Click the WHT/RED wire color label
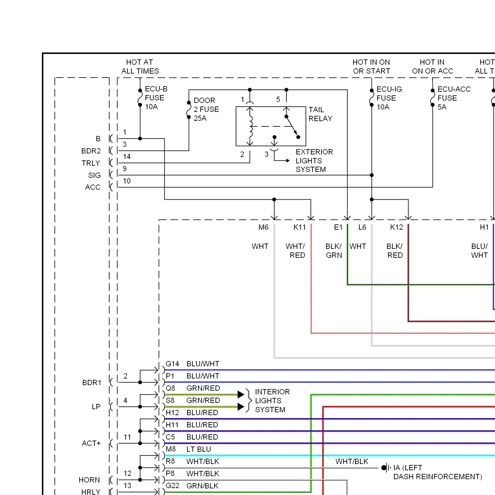495x495 pixels. pos(295,251)
